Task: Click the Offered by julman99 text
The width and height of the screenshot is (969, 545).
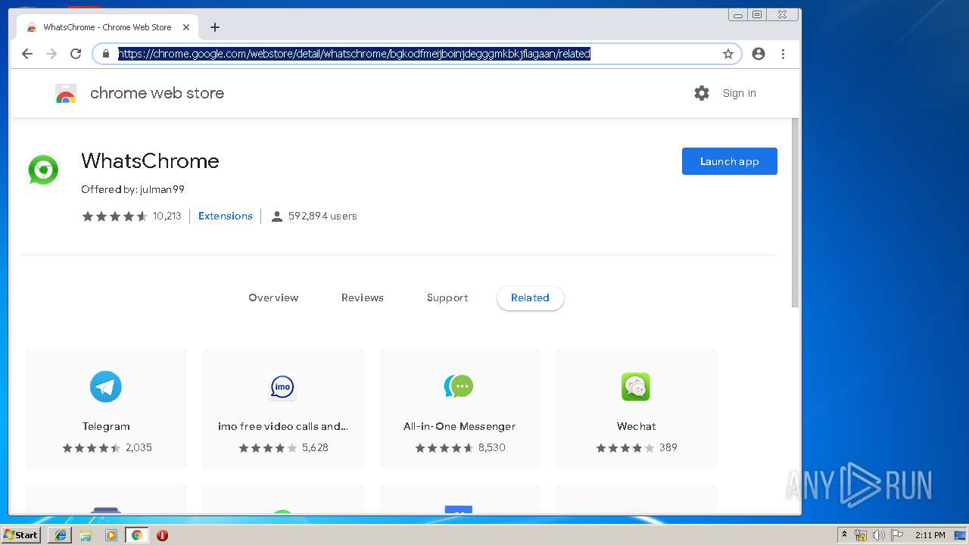Action: [132, 189]
